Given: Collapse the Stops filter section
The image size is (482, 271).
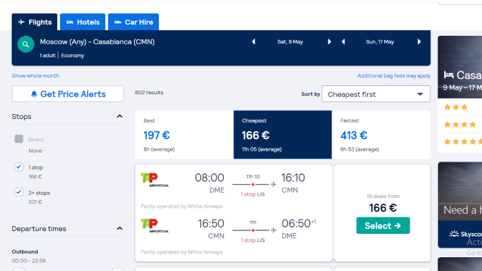Looking at the screenshot, I should (120, 116).
